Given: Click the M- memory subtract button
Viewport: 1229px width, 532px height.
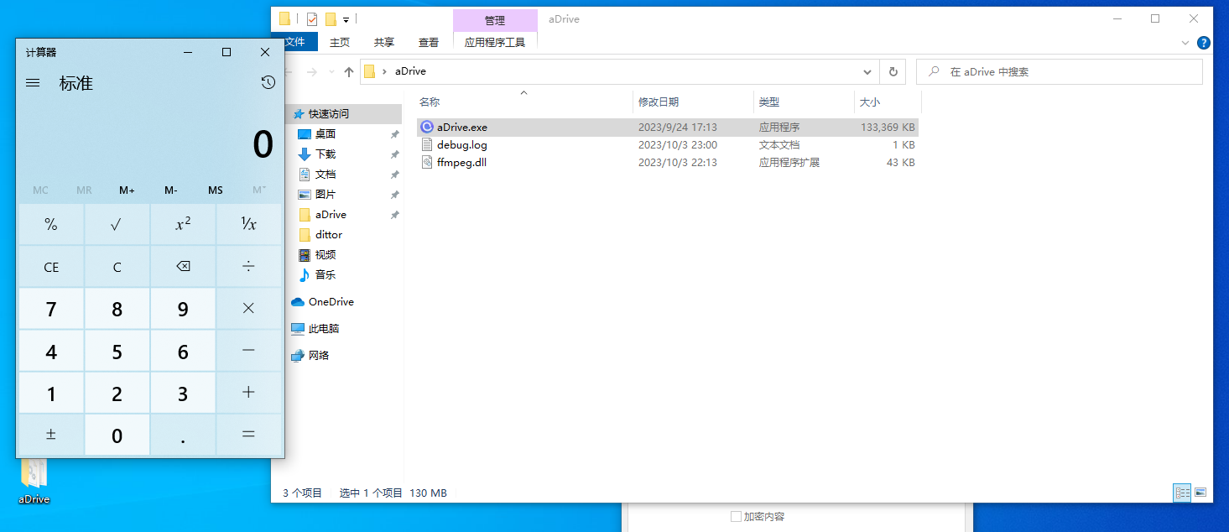Looking at the screenshot, I should click(x=171, y=190).
